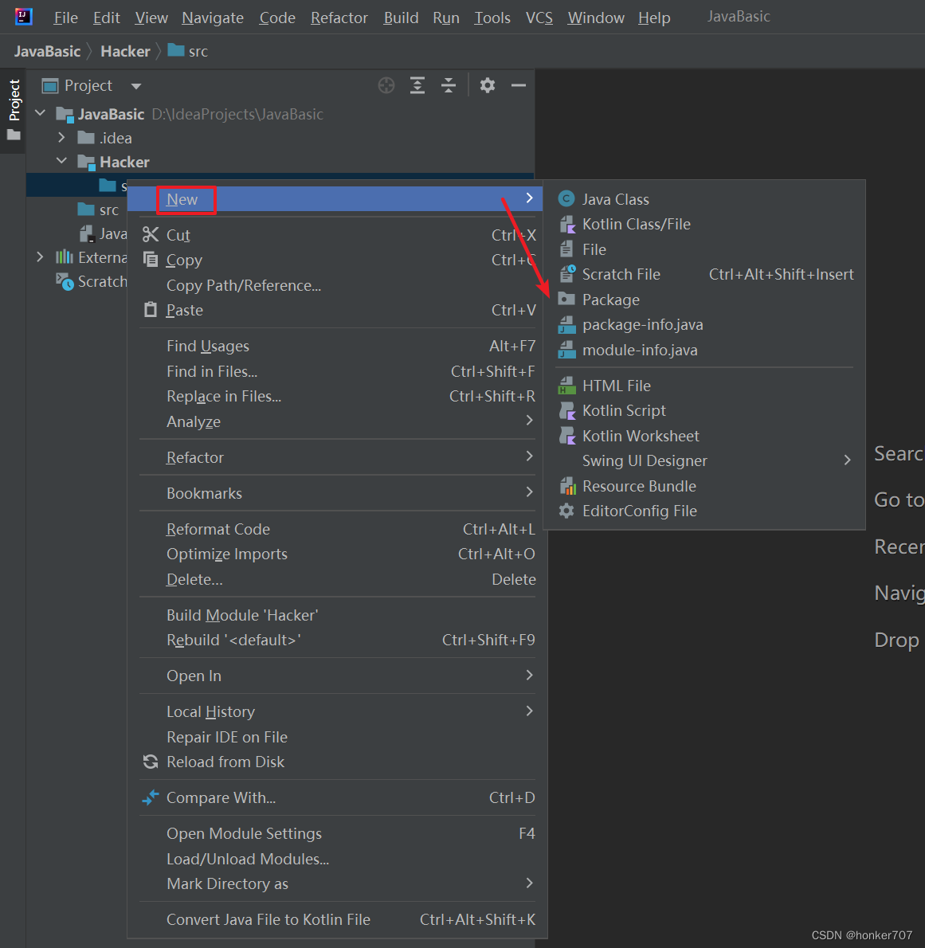Select the JavaBasic root project item
The height and width of the screenshot is (948, 925).
111,115
